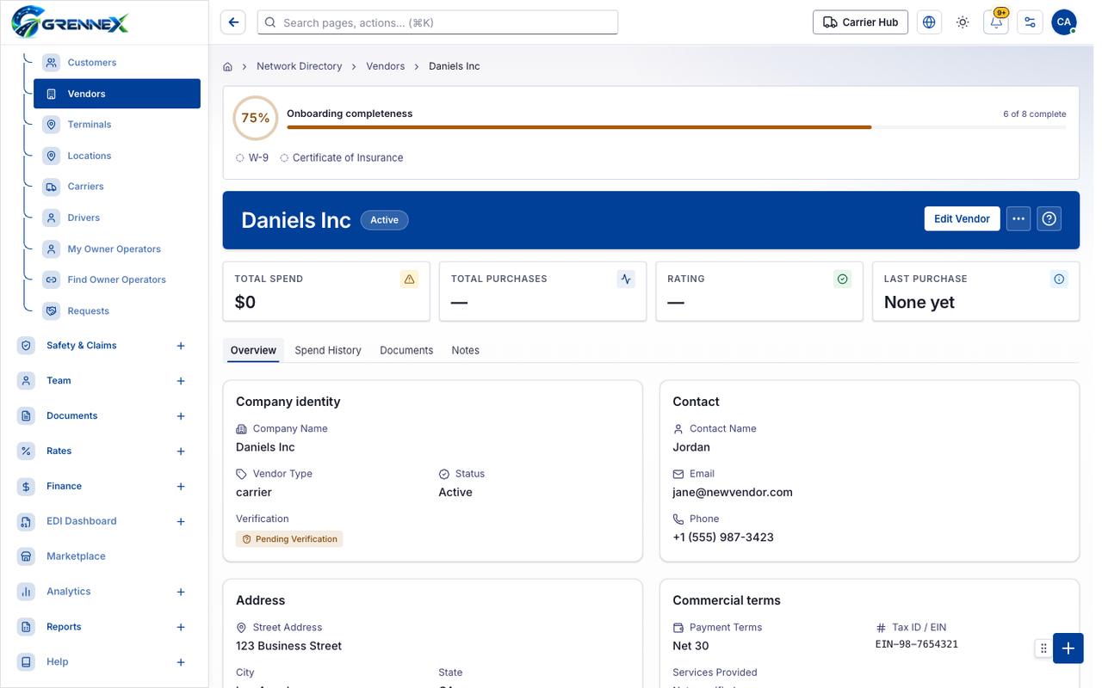
Task: Click the Grennex logo
Action: (70, 21)
